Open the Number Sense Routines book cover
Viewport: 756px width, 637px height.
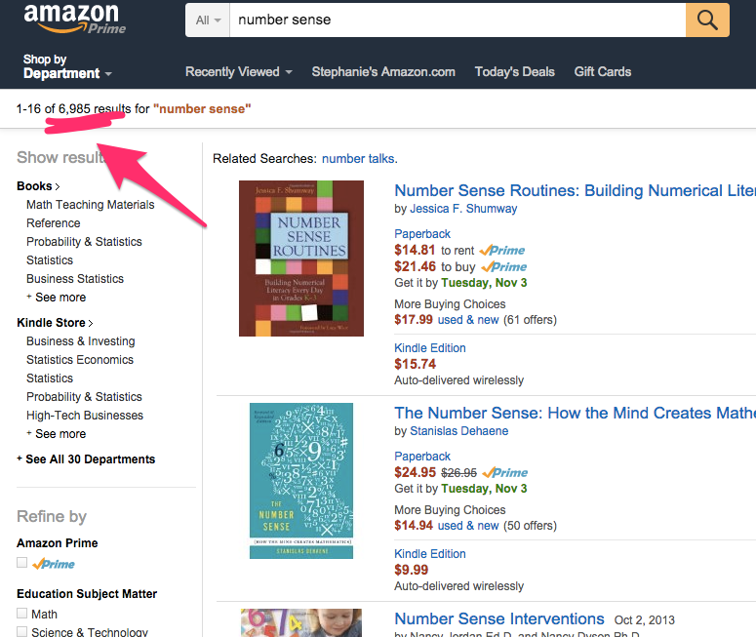tap(300, 259)
